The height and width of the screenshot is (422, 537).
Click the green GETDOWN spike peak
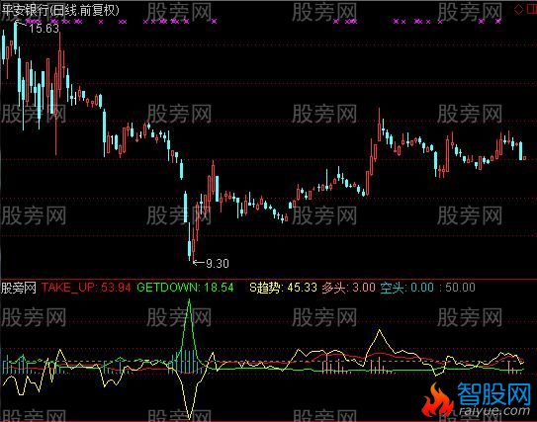pyautogui.click(x=190, y=300)
